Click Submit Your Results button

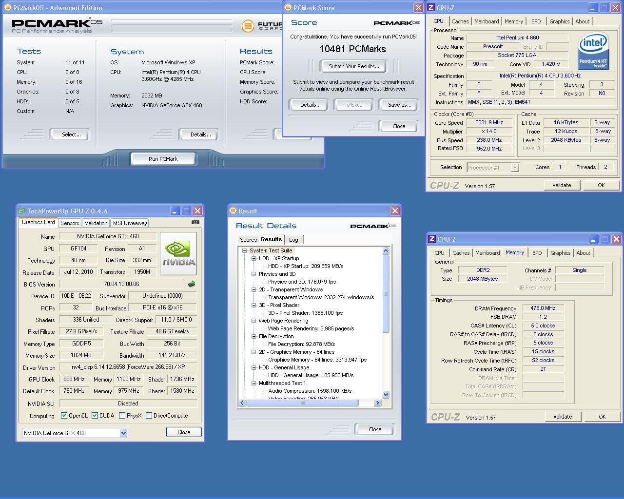click(x=353, y=66)
